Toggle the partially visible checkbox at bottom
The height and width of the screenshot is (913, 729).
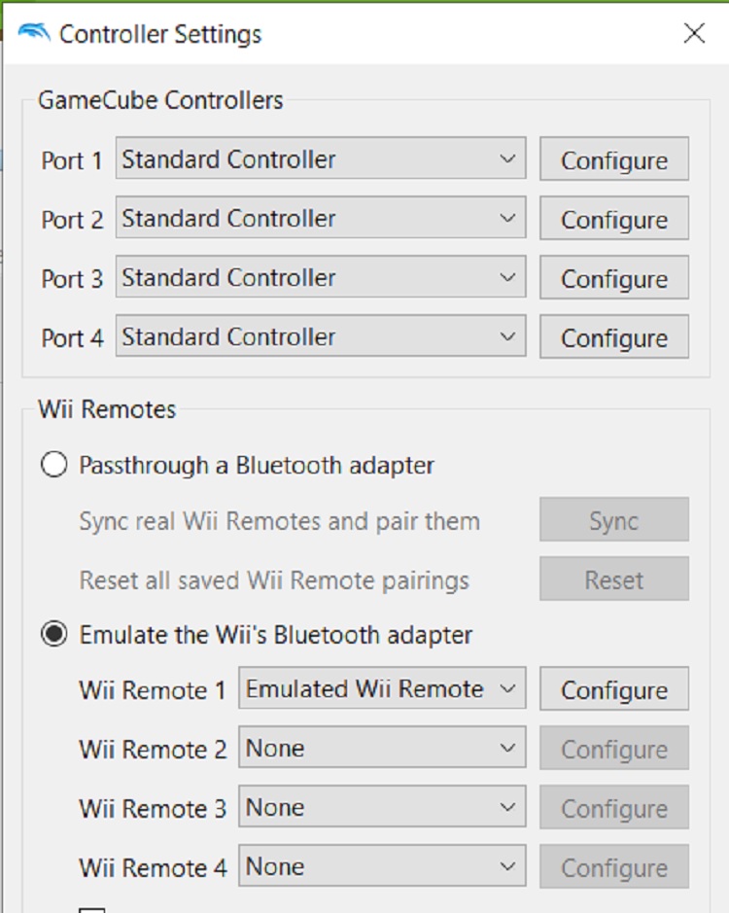92,909
